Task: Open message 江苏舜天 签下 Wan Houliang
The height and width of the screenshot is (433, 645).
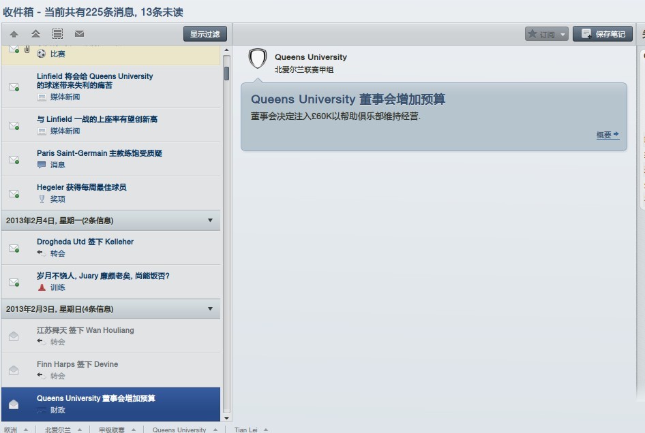Action: [x=111, y=336]
